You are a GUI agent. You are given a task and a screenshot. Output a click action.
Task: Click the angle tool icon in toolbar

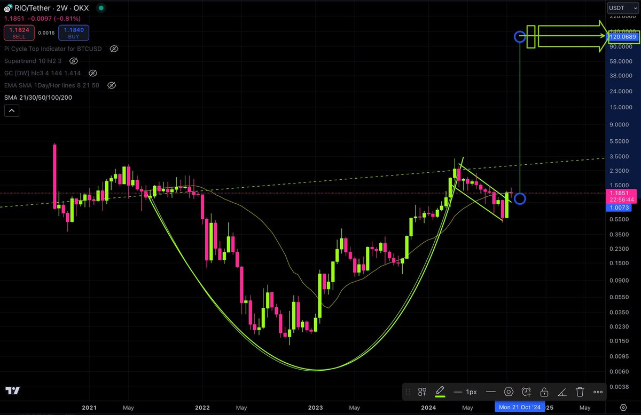tap(562, 392)
